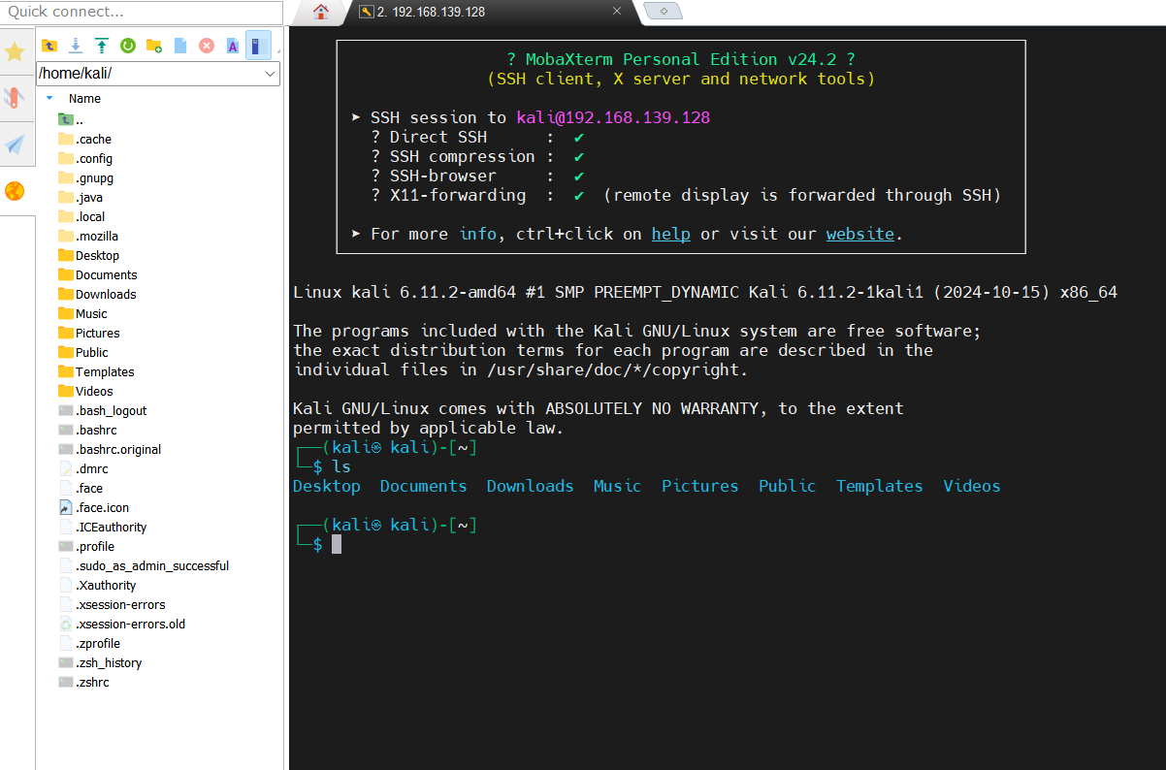Select the .face.icon shortcut file

93,508
